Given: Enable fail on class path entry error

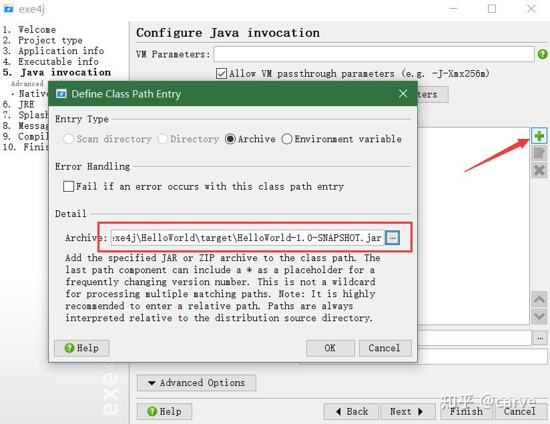Looking at the screenshot, I should pyautogui.click(x=69, y=186).
